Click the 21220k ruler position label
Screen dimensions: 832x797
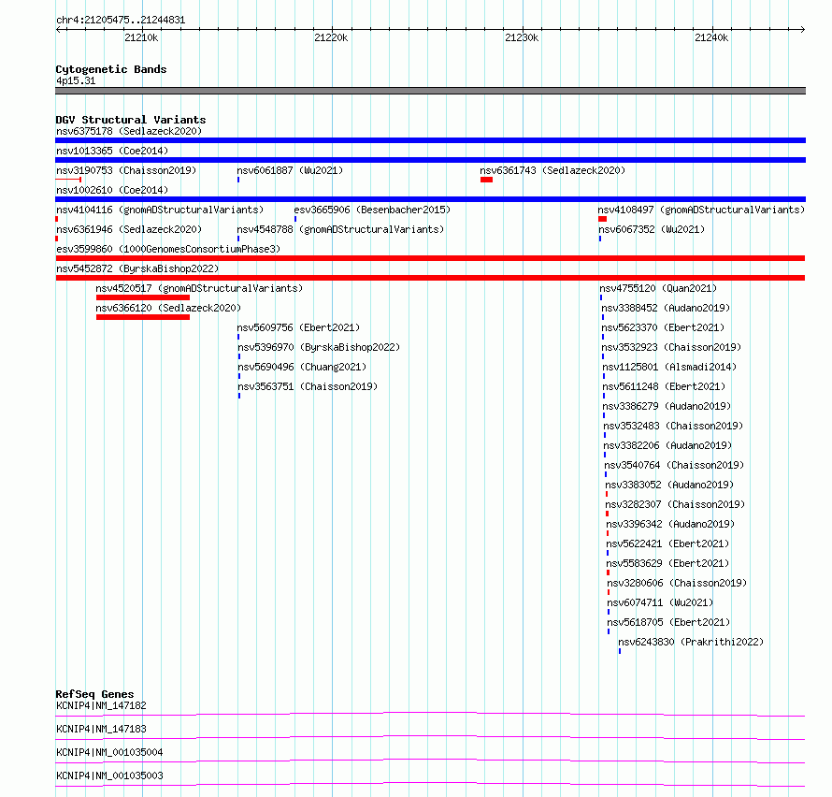331,38
